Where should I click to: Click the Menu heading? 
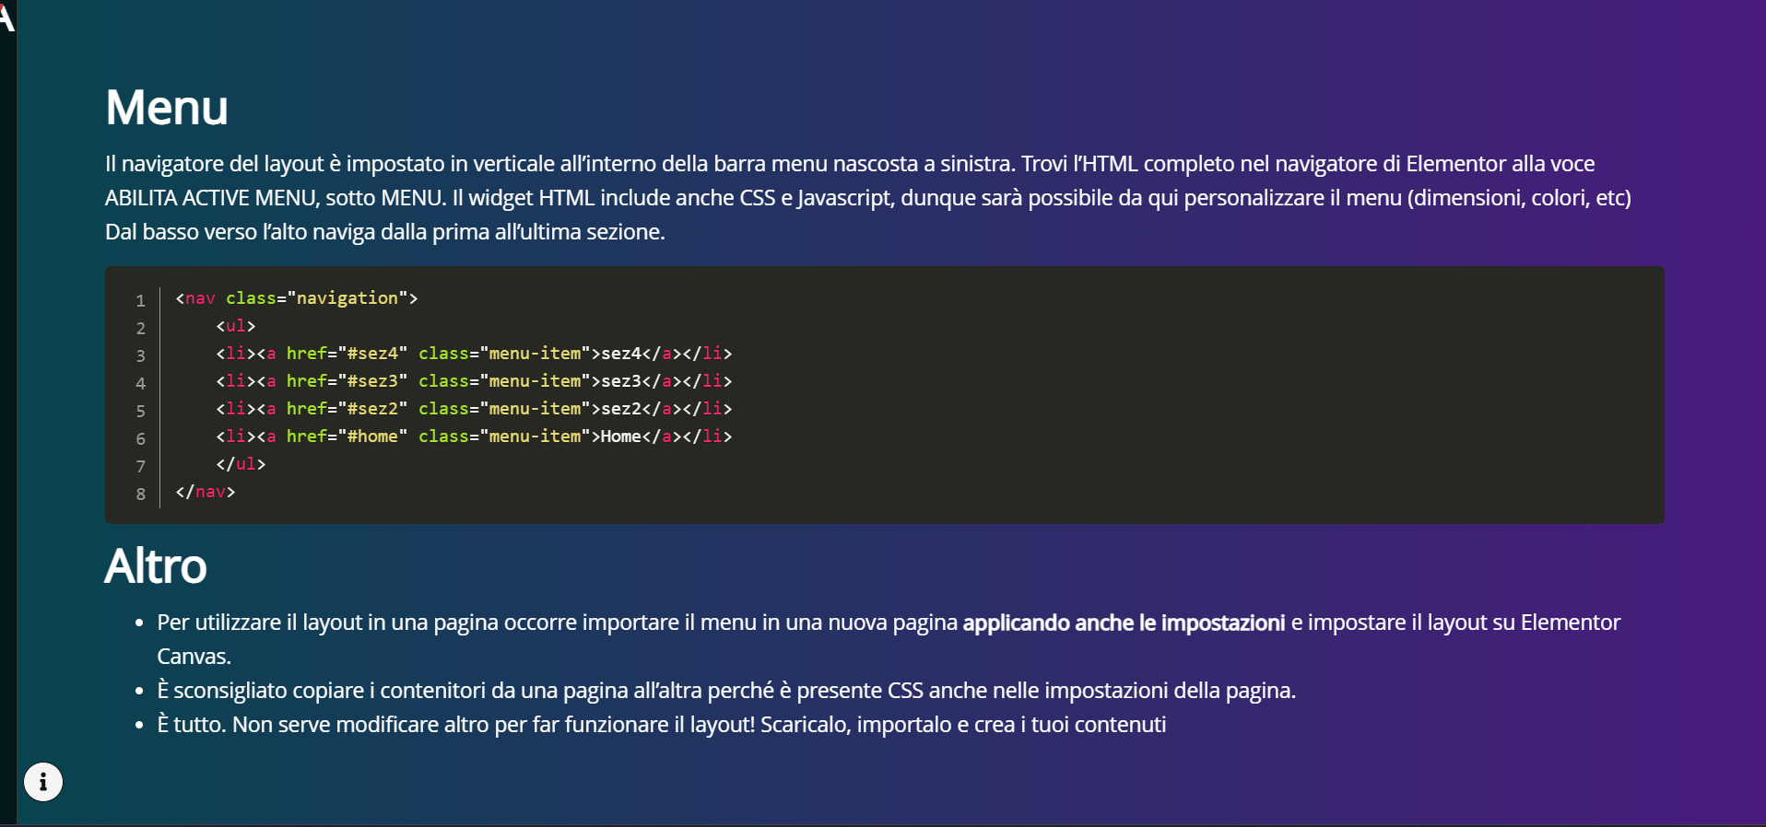167,108
